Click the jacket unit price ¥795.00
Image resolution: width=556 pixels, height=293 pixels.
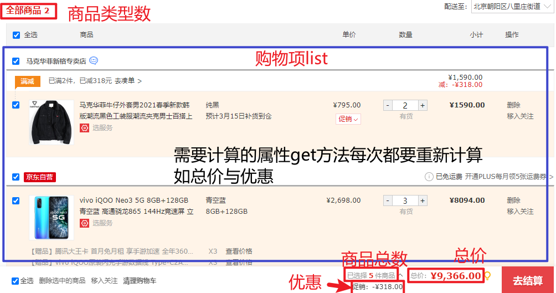click(347, 105)
